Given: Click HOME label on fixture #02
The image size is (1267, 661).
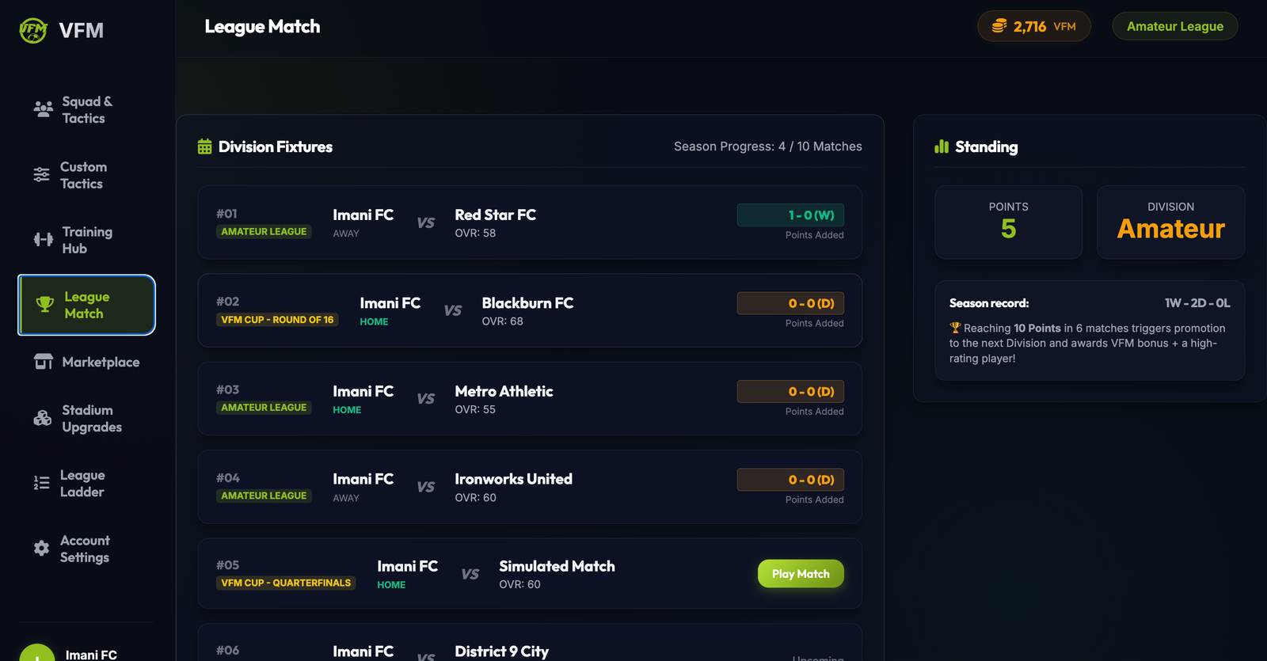Looking at the screenshot, I should 374,322.
